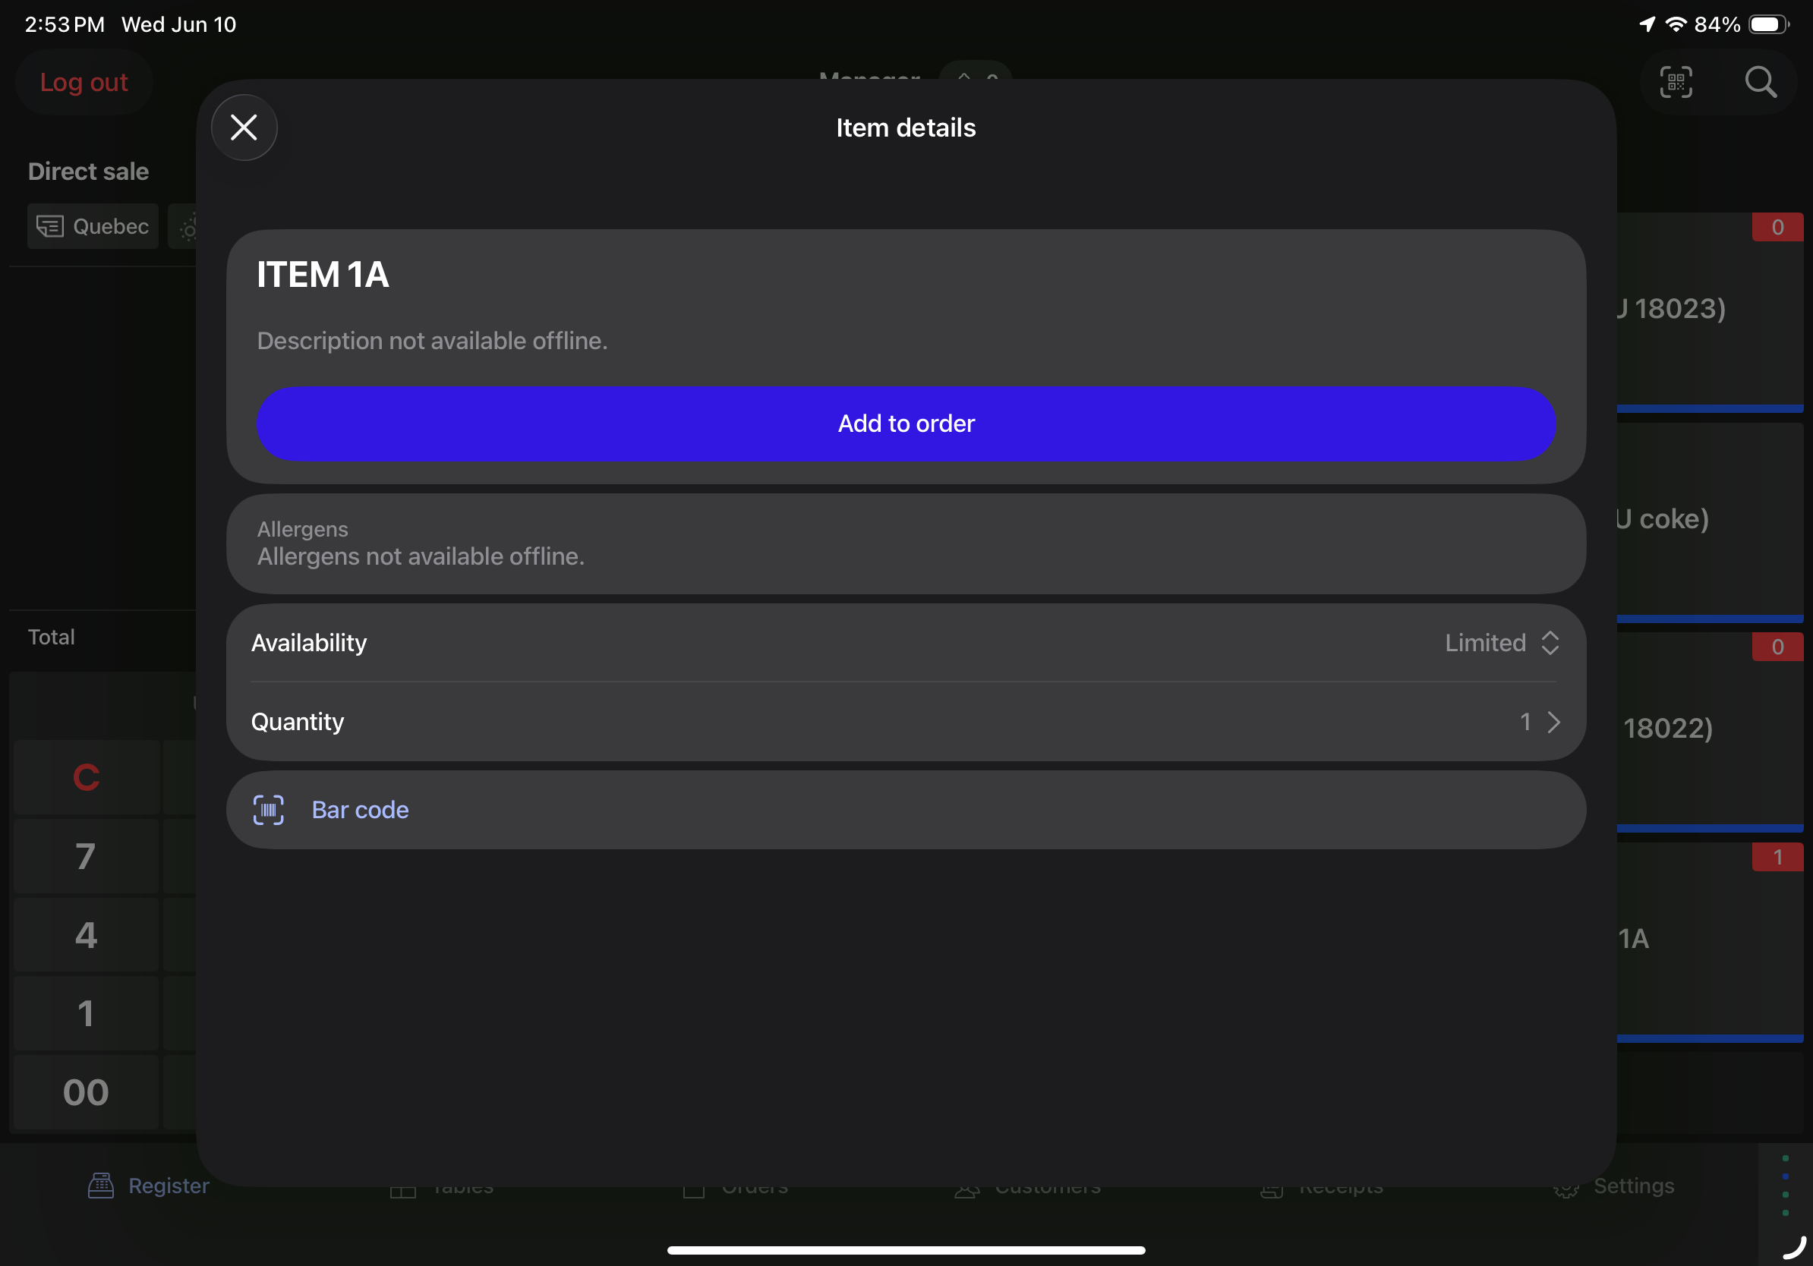
Task: Select the 18022 item tile
Action: pos(1710,732)
